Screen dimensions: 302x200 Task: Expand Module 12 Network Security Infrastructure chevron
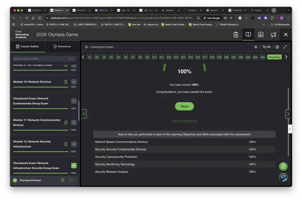tap(74, 144)
